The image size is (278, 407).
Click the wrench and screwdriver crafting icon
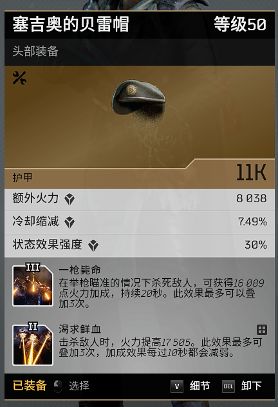coord(19,78)
